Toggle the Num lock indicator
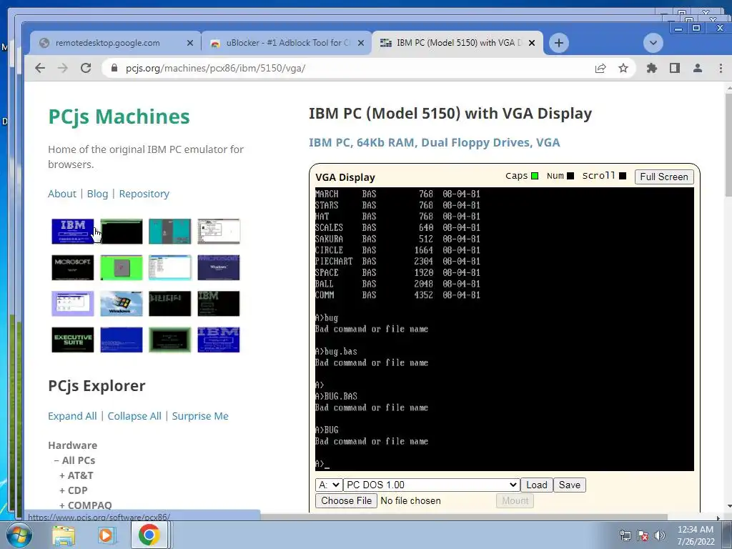The image size is (732, 549). pos(570,176)
